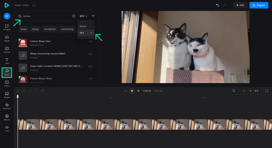Screen dimensions: 272x148
Task: Export the video
Action: coord(259,5)
